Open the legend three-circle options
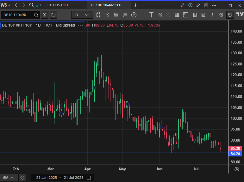The image size is (244, 182). coord(80,25)
